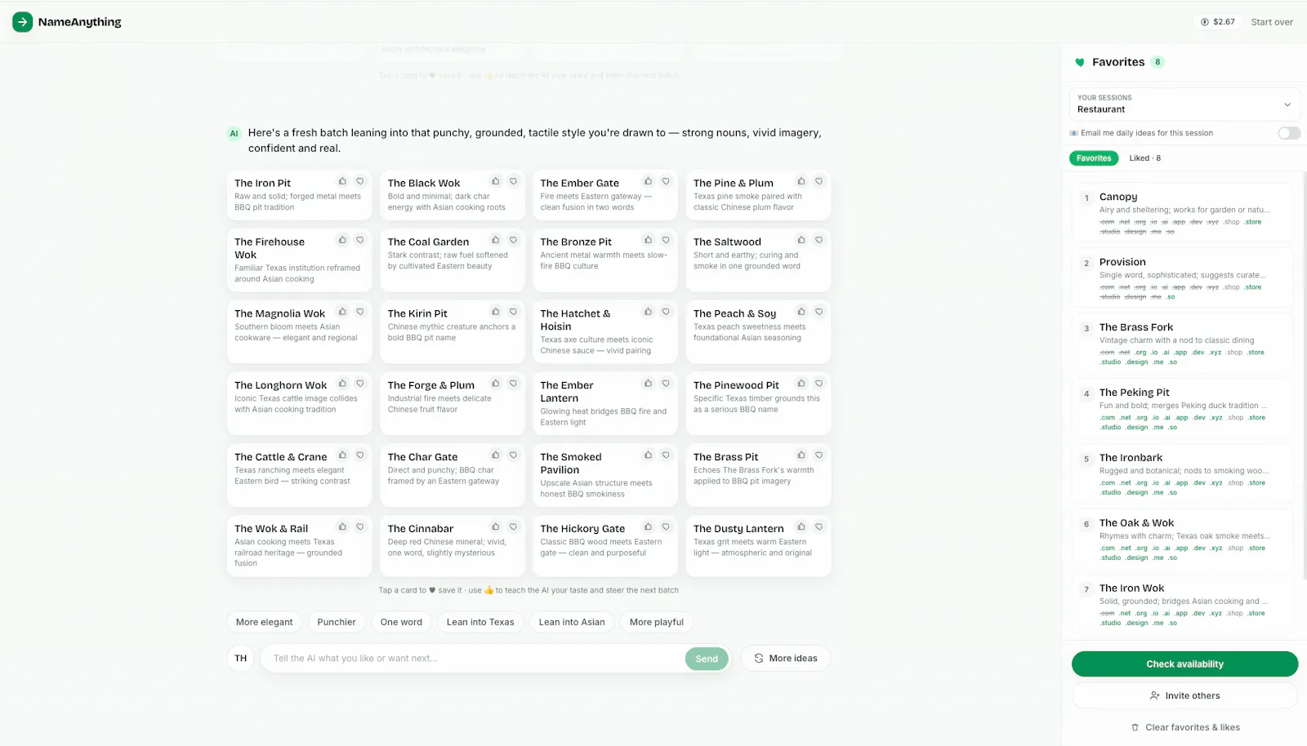Select the More elegant suggestion chip

[x=264, y=622]
